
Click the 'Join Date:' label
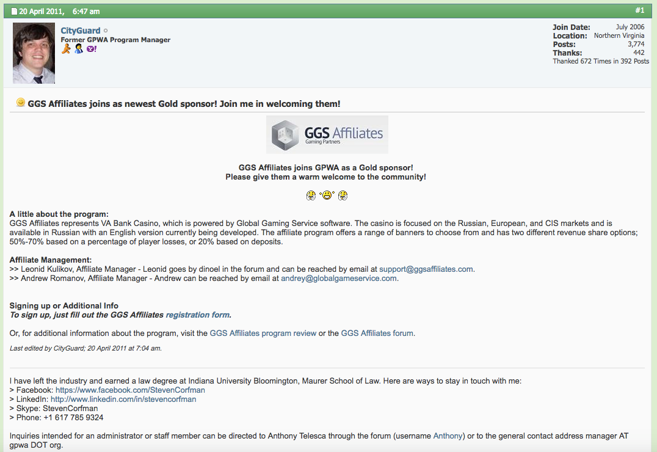click(571, 27)
